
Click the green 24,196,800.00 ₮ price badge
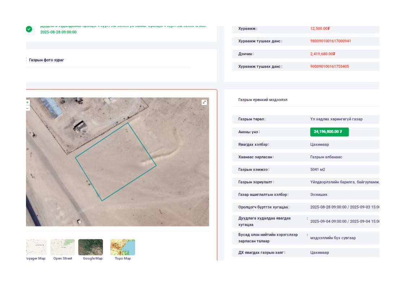329,132
